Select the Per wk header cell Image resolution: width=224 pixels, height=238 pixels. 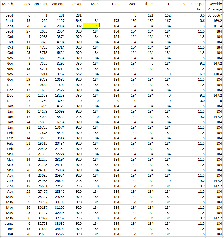pyautogui.click(x=74, y=4)
